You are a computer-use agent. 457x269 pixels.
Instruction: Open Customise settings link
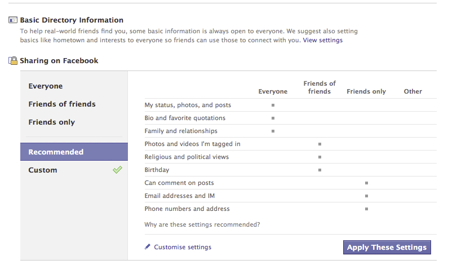[183, 247]
